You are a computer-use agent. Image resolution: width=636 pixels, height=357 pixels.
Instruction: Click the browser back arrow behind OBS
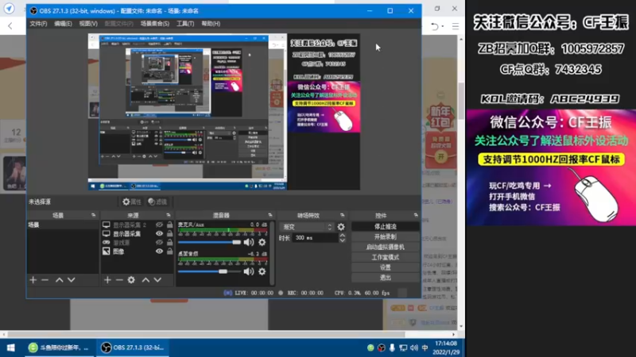tap(10, 26)
